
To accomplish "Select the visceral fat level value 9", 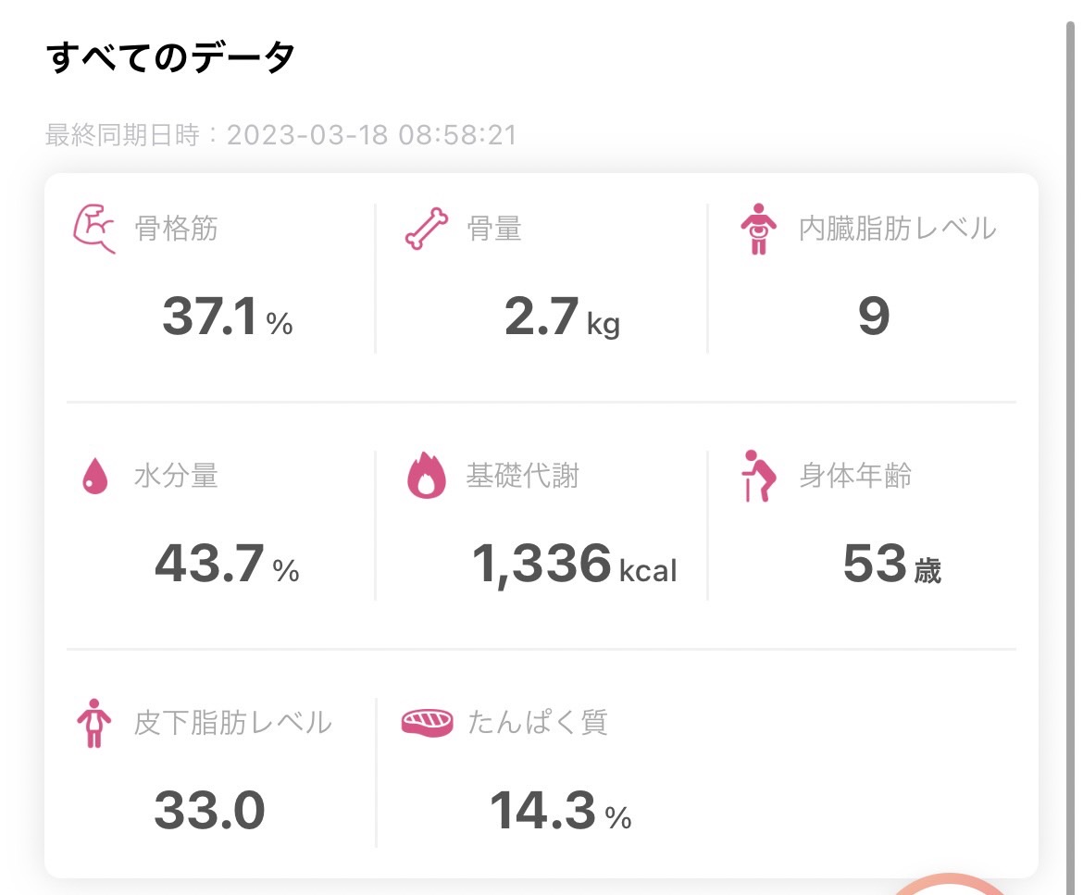I will (x=874, y=316).
